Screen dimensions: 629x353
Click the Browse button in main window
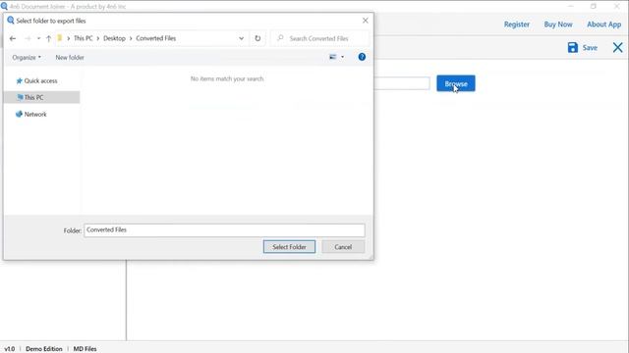click(456, 83)
